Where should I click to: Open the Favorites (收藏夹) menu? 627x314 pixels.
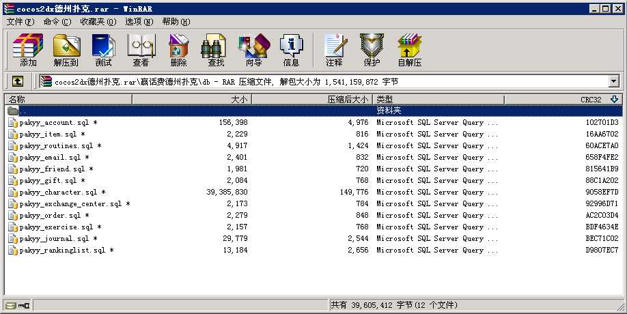click(x=98, y=22)
